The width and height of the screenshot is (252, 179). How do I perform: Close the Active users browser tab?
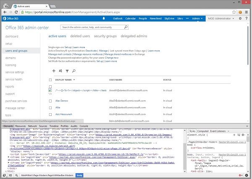[x=47, y=6]
